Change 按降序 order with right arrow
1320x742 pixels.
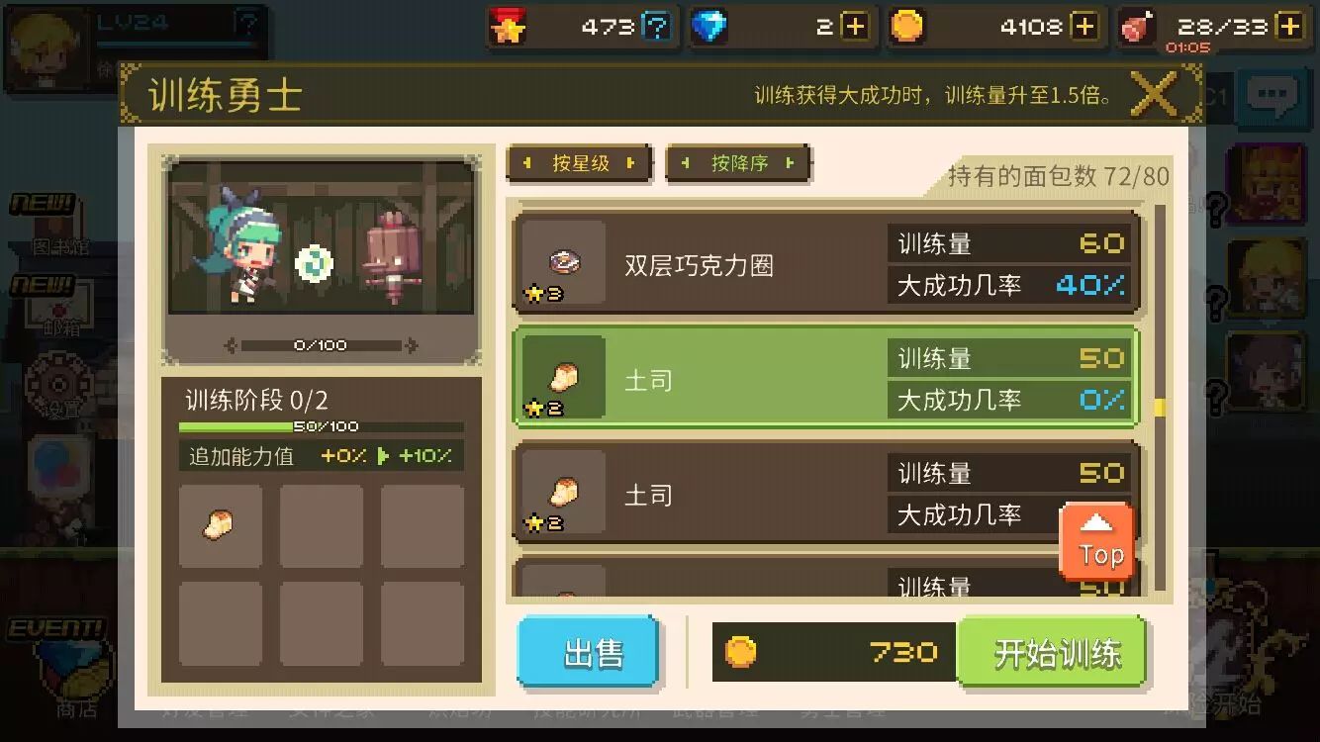click(x=790, y=163)
